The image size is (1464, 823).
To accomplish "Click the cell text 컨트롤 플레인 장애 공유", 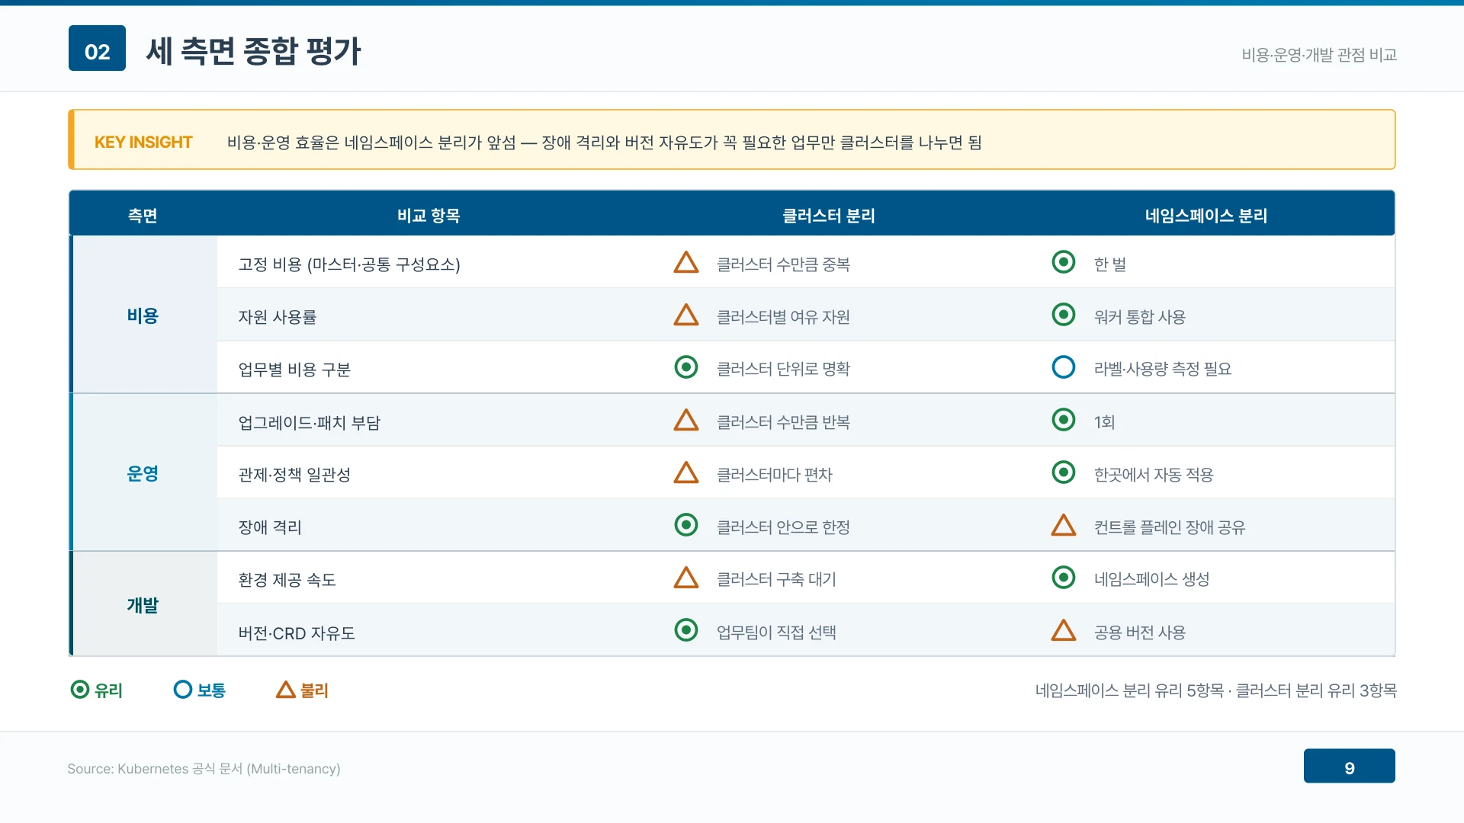I will pos(1170,527).
